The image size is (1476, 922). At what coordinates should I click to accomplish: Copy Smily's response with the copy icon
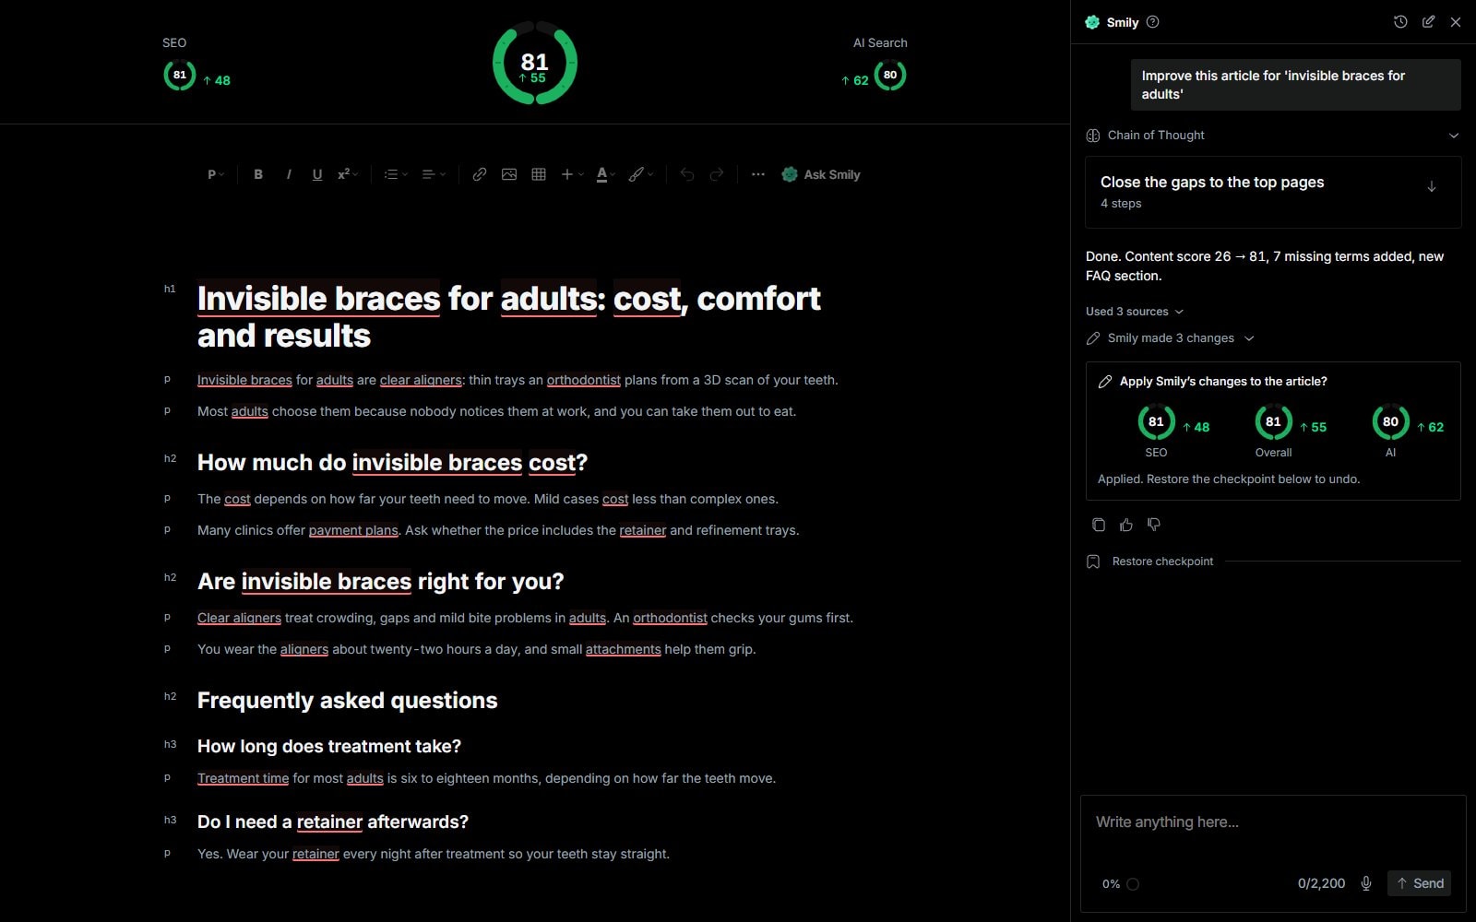point(1099,525)
